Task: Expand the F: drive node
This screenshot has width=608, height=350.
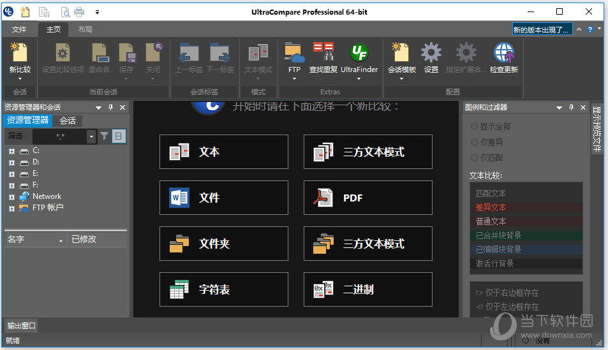Action: coord(11,186)
